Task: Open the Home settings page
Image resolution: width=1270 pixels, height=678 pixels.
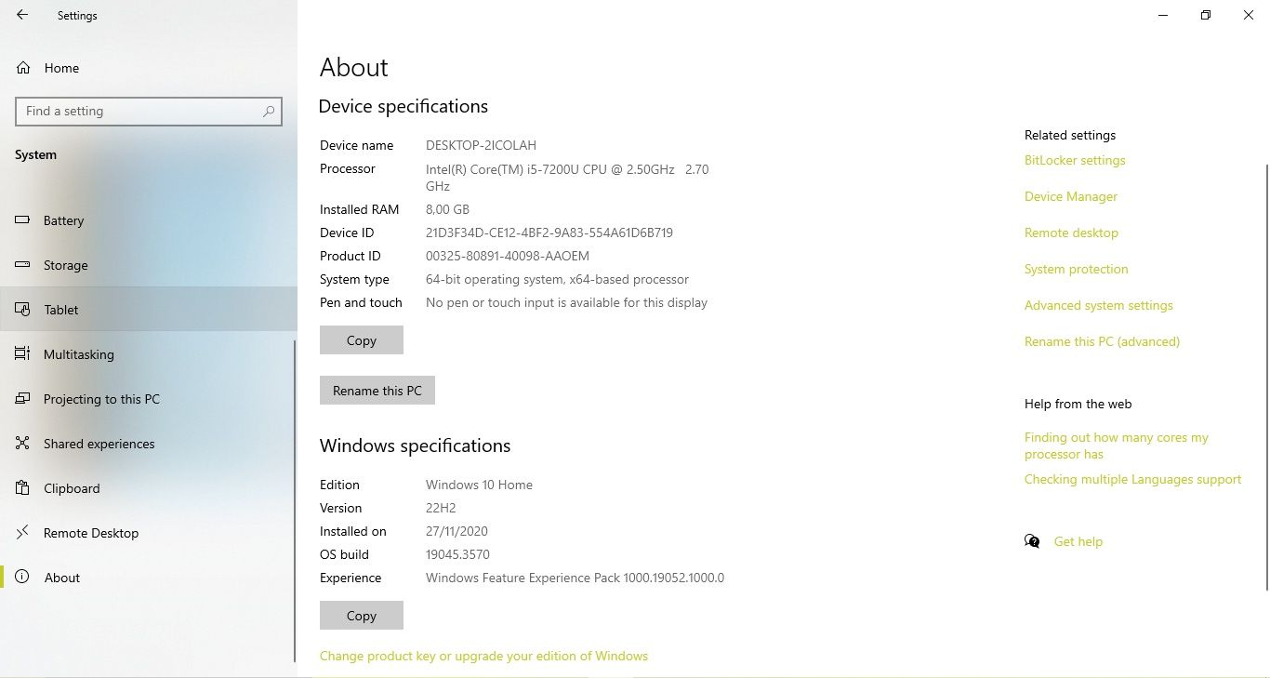Action: point(149,68)
